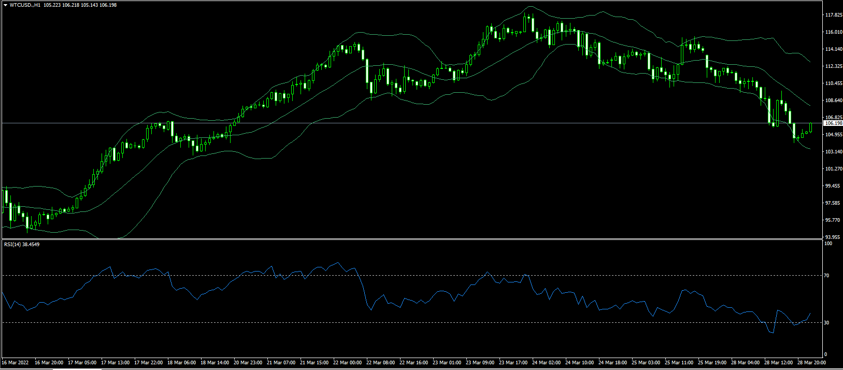Click the 95.770 price scale label
The height and width of the screenshot is (370, 843).
[832, 220]
